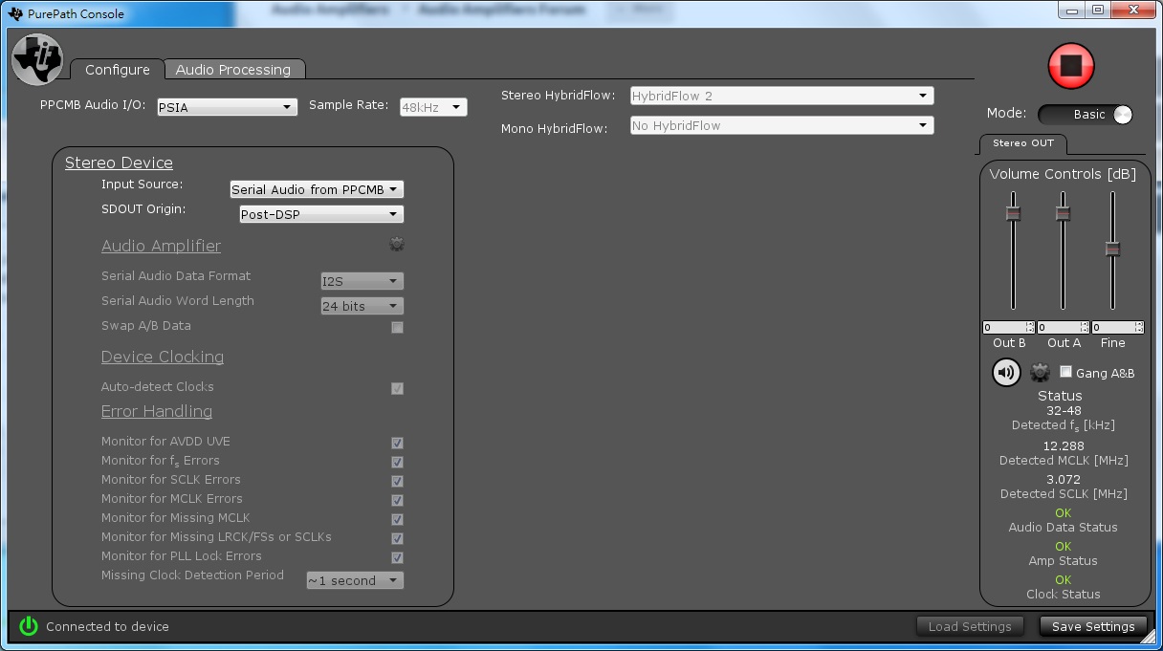This screenshot has width=1163, height=651.
Task: Toggle Monitor for AVDD UVE checkbox
Action: pyautogui.click(x=397, y=443)
